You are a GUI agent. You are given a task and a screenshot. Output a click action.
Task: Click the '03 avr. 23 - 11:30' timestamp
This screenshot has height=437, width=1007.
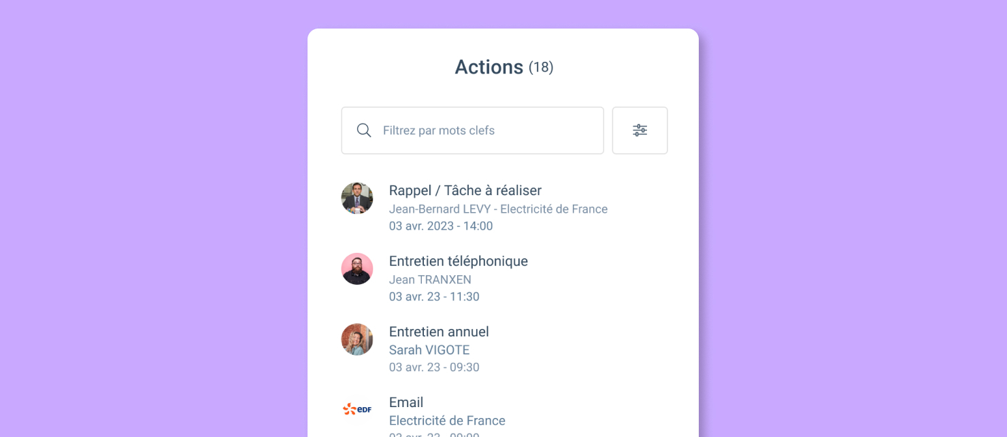tap(434, 297)
